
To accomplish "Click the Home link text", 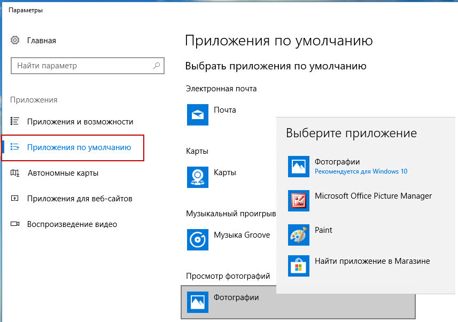I will pyautogui.click(x=42, y=41).
